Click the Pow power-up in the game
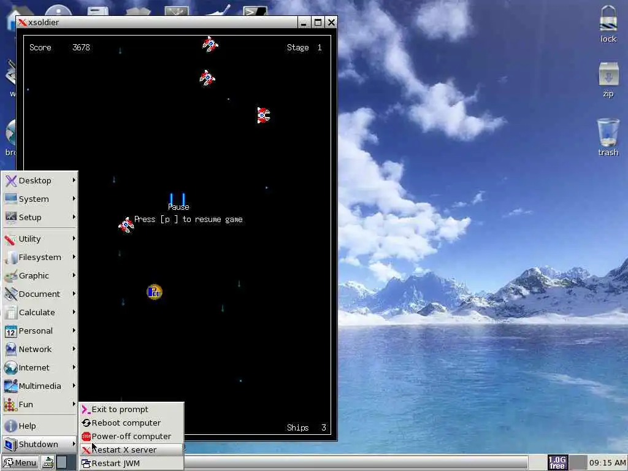The width and height of the screenshot is (628, 471). pyautogui.click(x=155, y=292)
